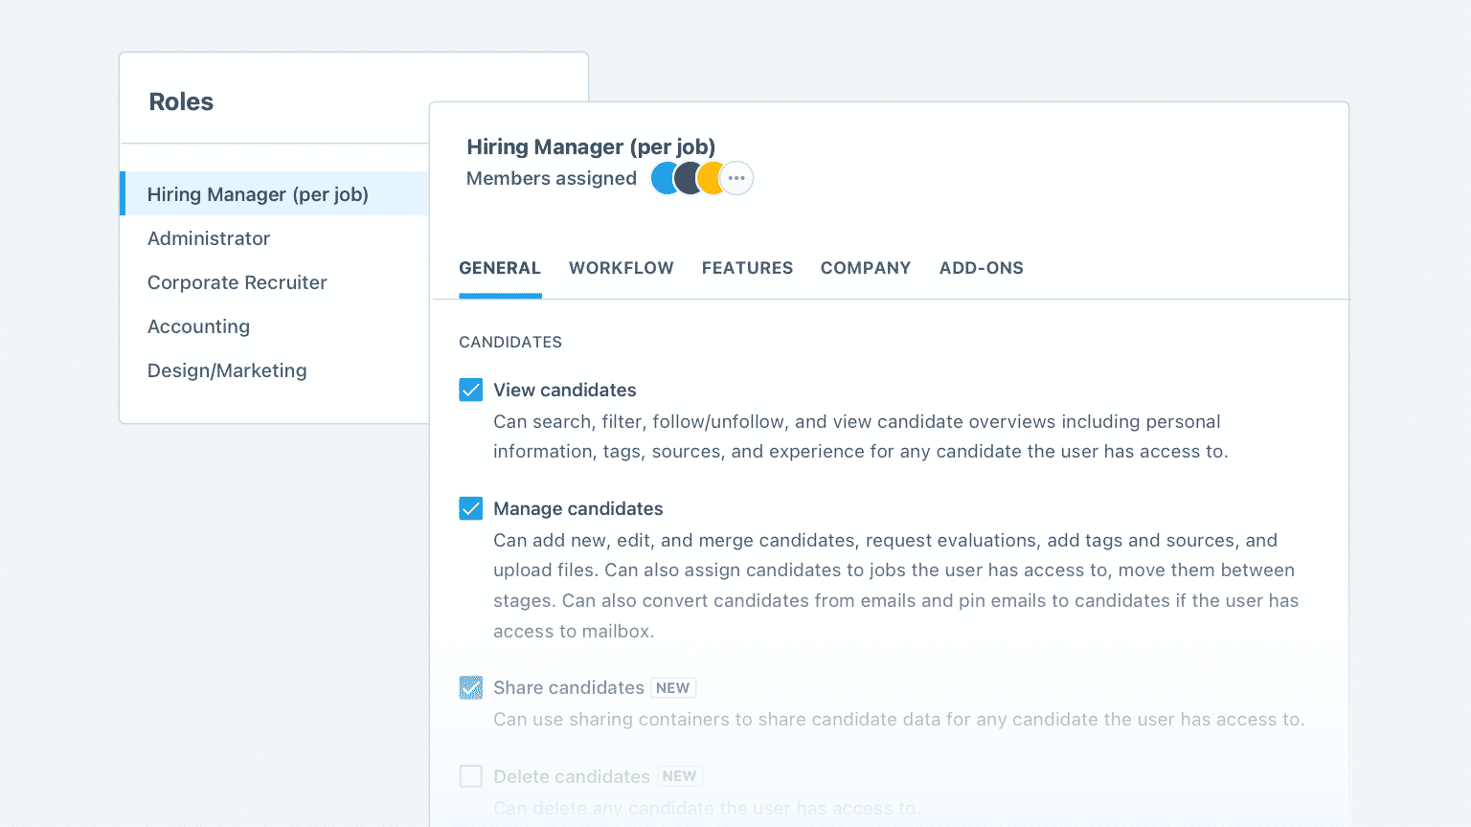This screenshot has height=827, width=1471.
Task: Go to the Company tab
Action: point(865,268)
